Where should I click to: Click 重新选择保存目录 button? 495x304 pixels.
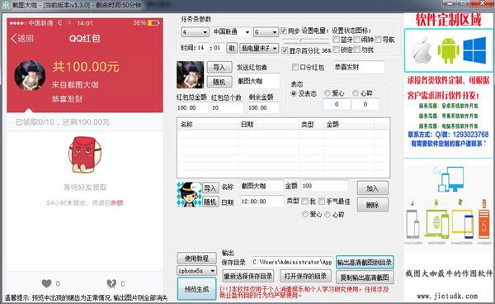tap(248, 276)
